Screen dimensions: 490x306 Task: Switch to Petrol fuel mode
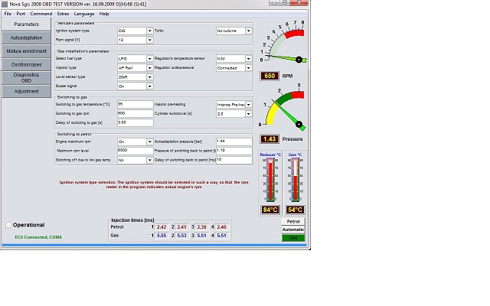[x=292, y=221]
